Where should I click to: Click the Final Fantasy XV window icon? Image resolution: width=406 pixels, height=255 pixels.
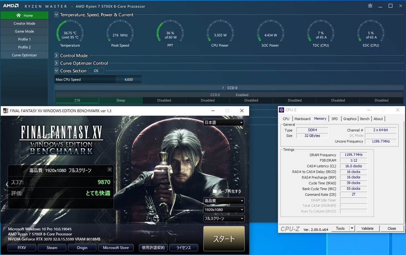coord(5,111)
